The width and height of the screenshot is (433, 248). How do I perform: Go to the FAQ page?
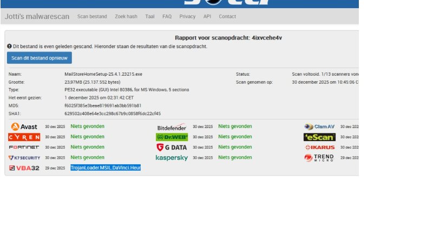coord(167,17)
